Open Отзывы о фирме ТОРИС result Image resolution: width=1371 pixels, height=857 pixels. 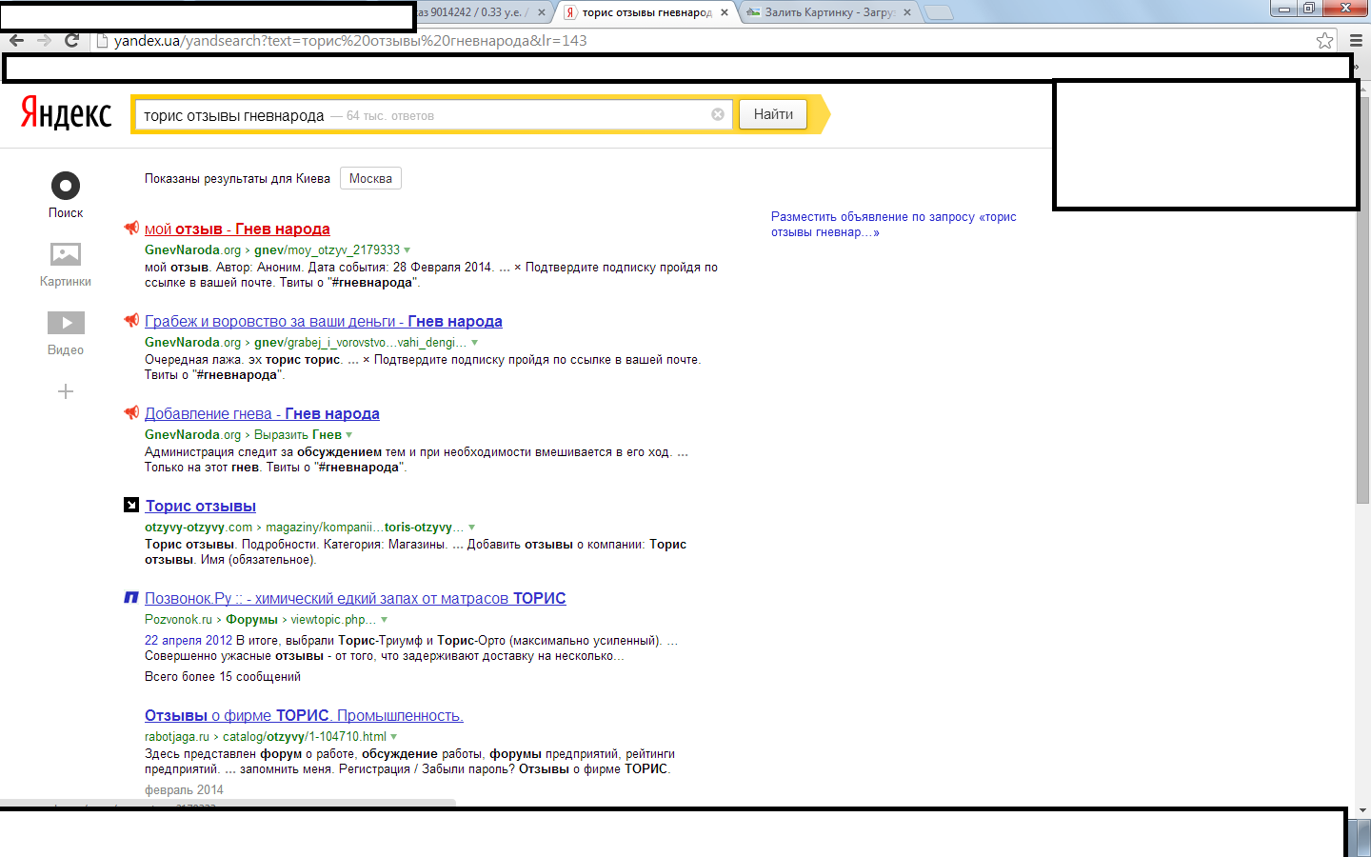click(x=304, y=715)
